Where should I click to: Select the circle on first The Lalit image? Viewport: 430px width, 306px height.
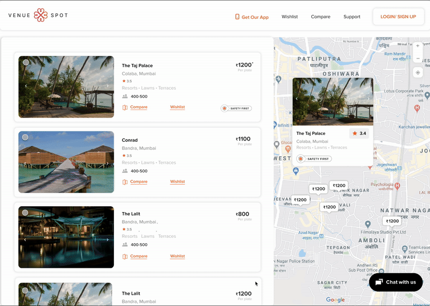coord(25,213)
